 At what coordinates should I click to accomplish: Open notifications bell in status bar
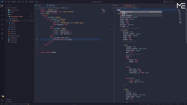185,104
